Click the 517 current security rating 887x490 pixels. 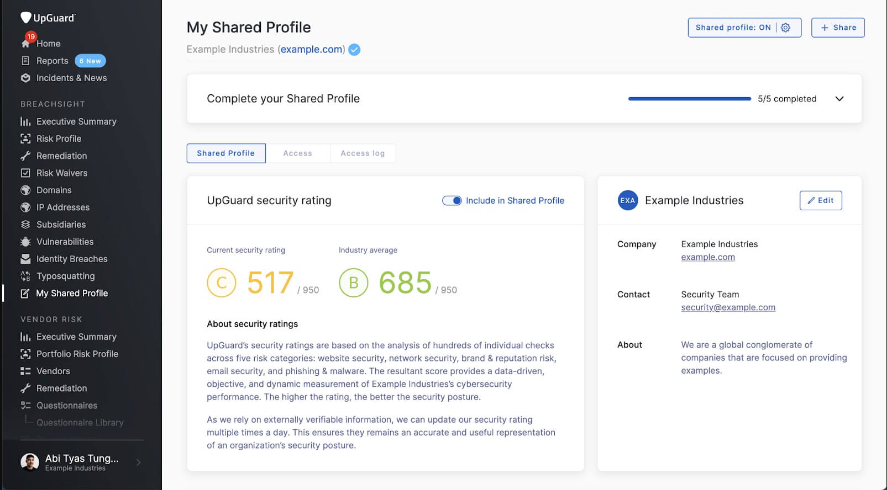[x=270, y=283]
